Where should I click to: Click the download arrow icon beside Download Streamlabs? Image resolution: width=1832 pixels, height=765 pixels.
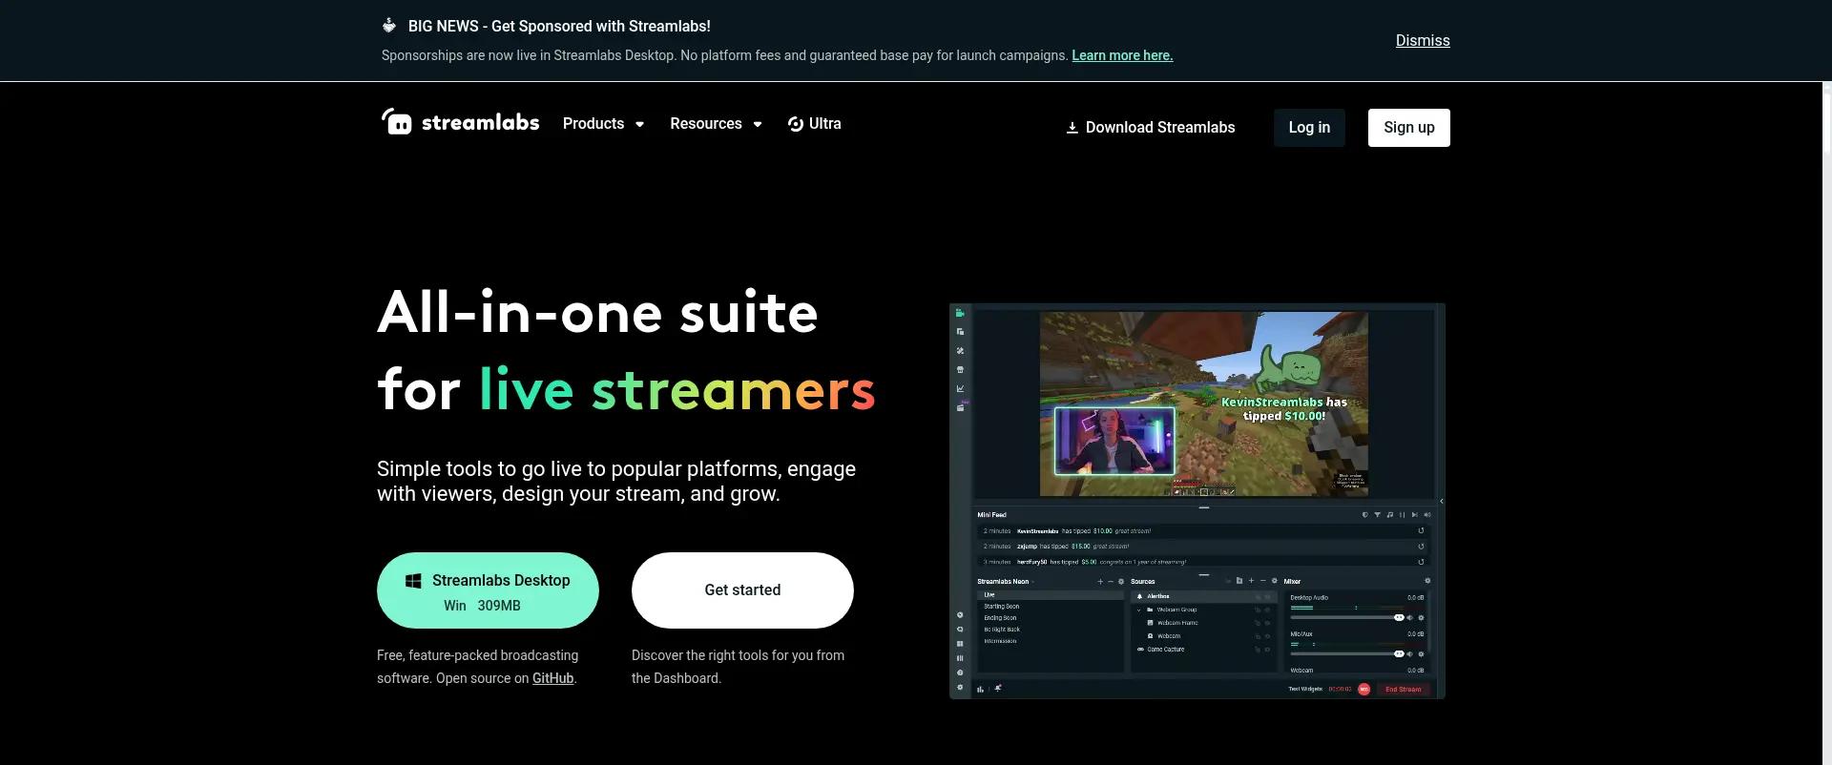1072,127
